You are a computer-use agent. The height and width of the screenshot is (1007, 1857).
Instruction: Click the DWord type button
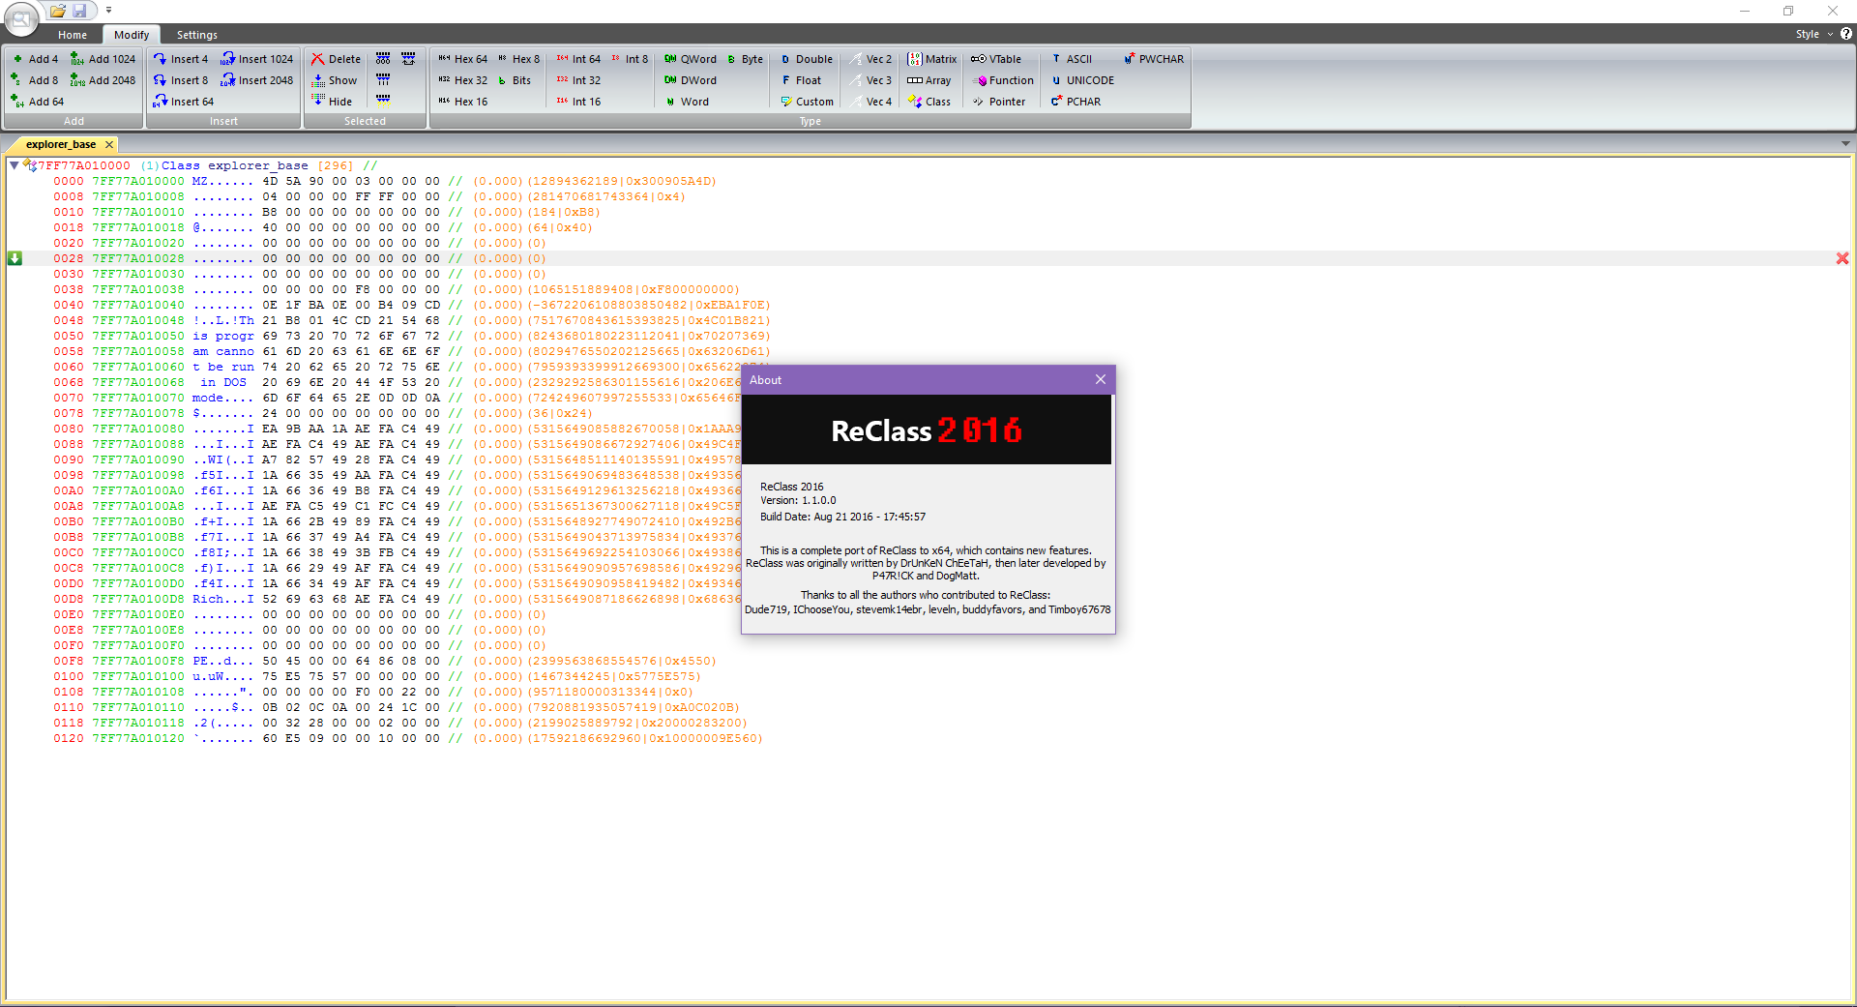[691, 80]
